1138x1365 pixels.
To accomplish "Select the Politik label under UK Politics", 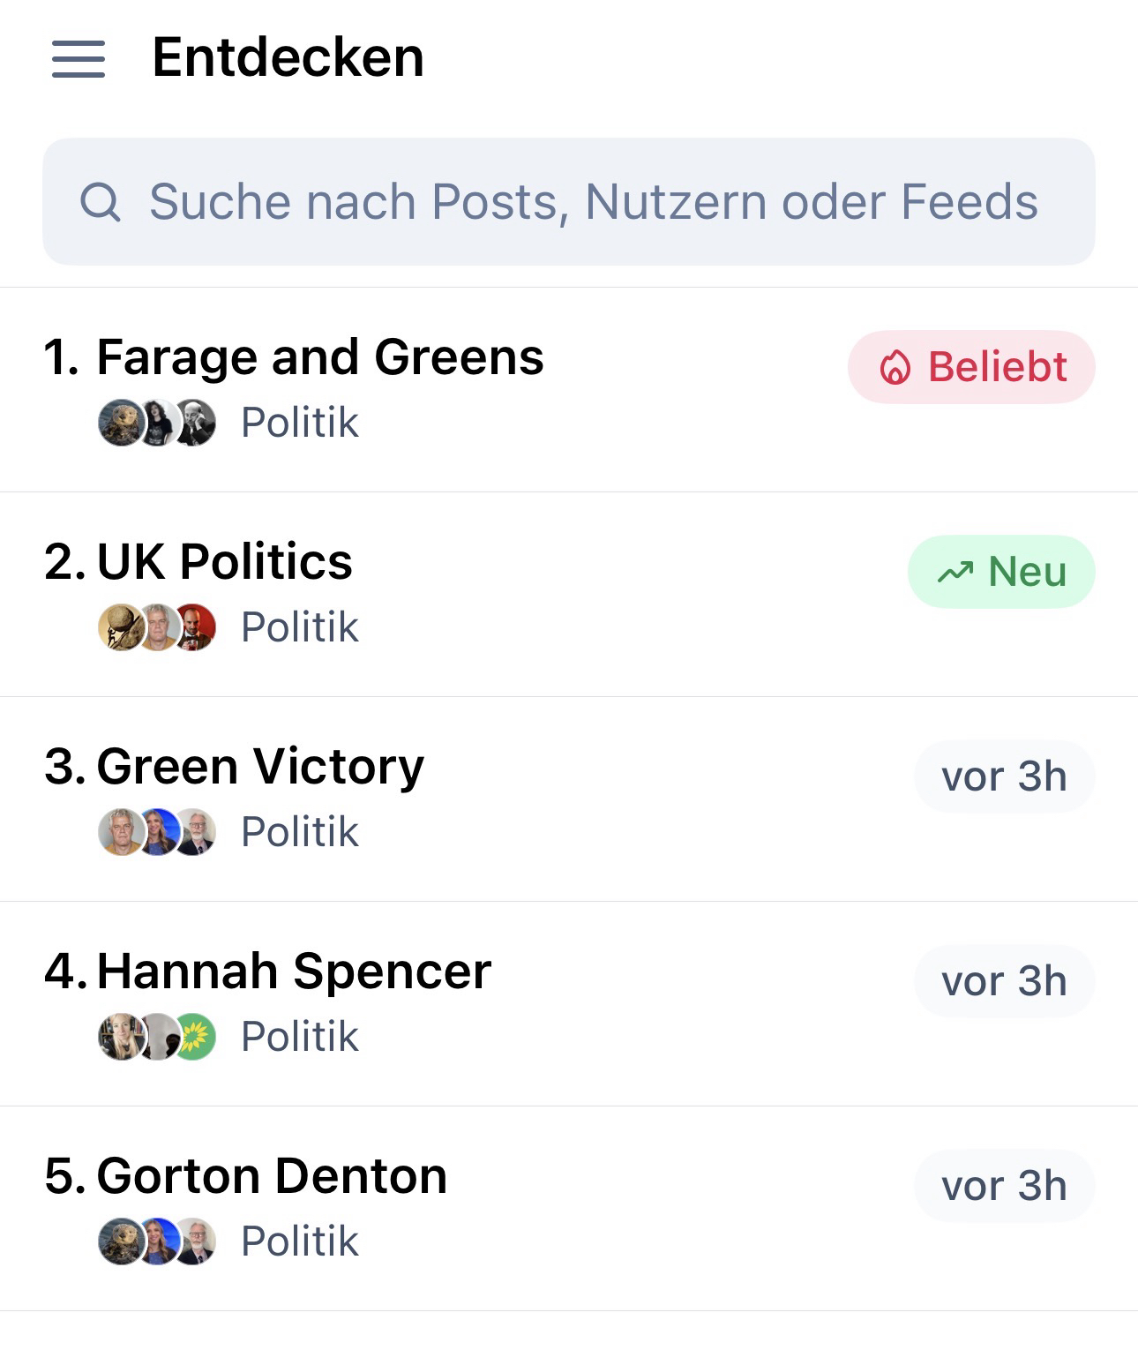I will [x=300, y=627].
